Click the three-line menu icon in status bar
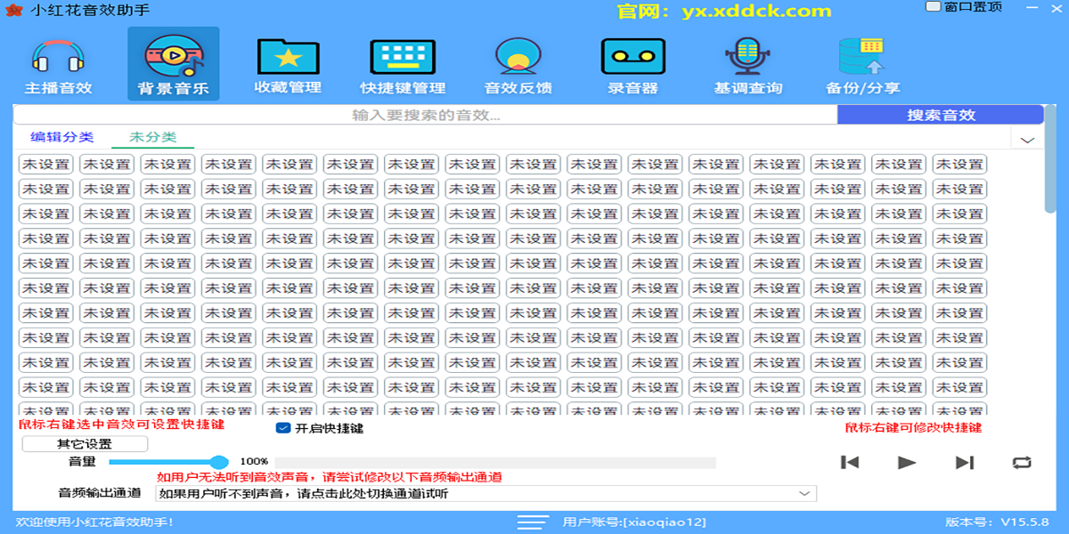The height and width of the screenshot is (534, 1069). click(x=534, y=522)
